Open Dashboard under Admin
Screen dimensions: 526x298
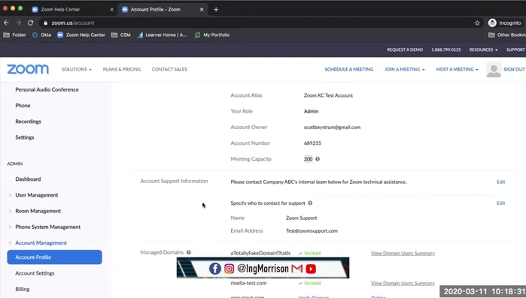point(28,179)
